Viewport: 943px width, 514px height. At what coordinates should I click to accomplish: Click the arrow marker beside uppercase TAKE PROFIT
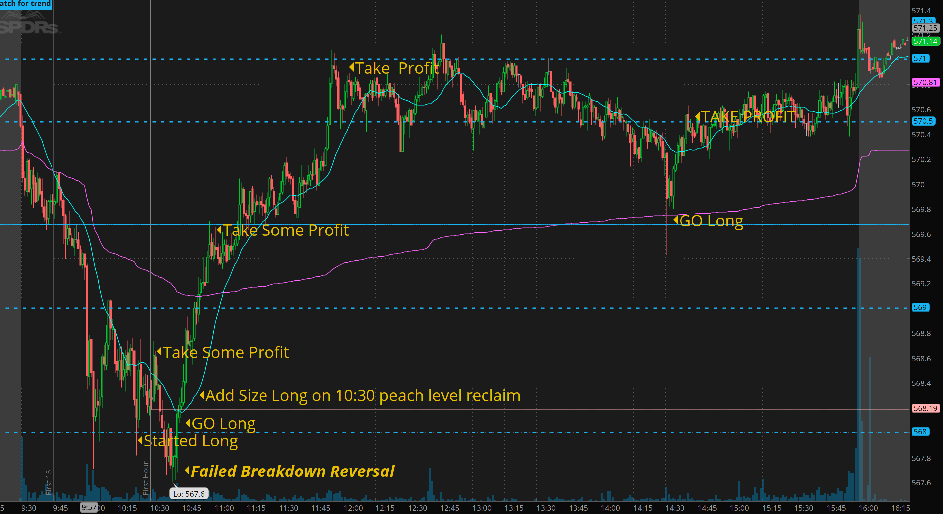697,116
